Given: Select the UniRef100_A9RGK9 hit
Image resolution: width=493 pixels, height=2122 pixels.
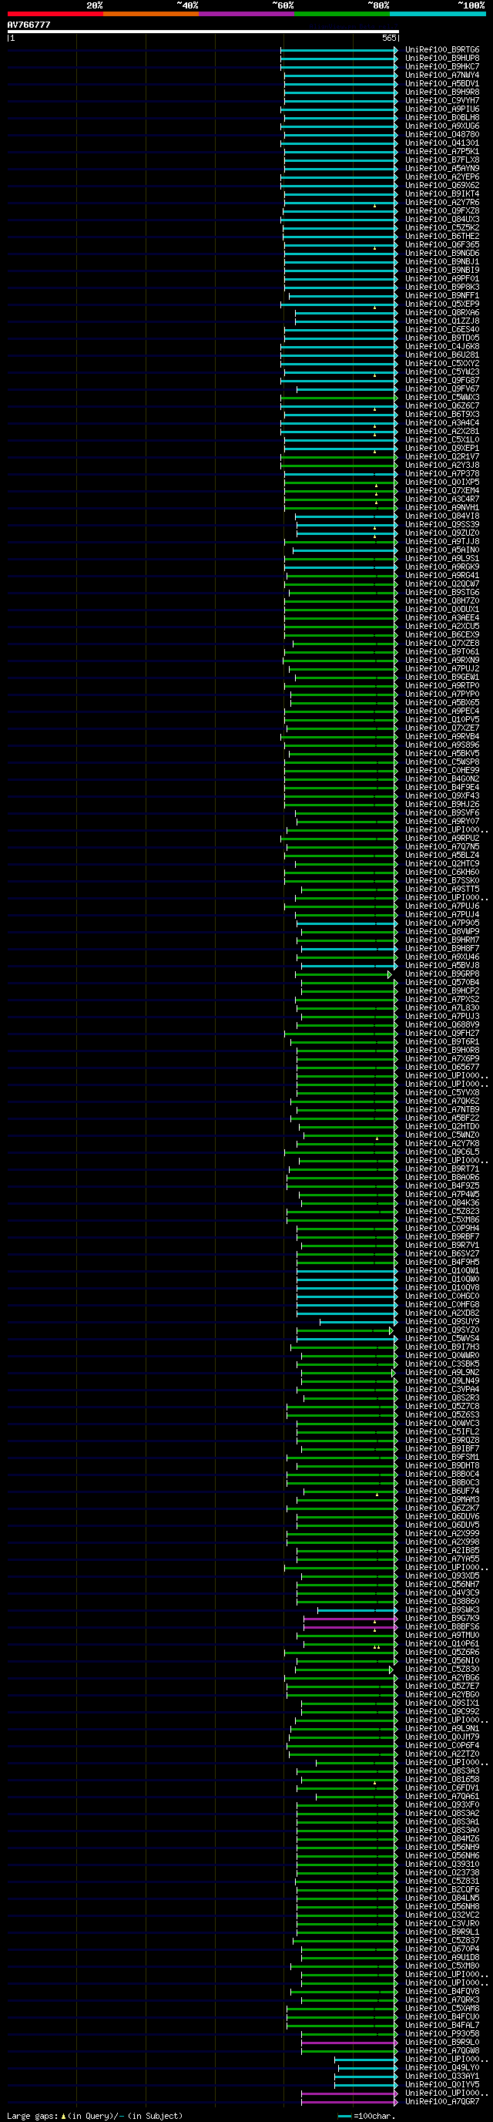Looking at the screenshot, I should [x=442, y=567].
